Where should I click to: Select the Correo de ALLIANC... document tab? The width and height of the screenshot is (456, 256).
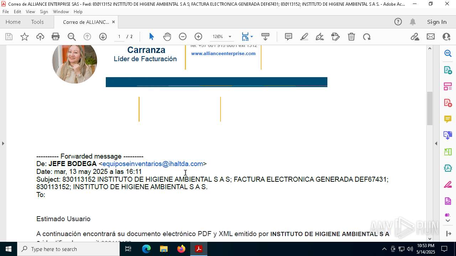[x=86, y=22]
